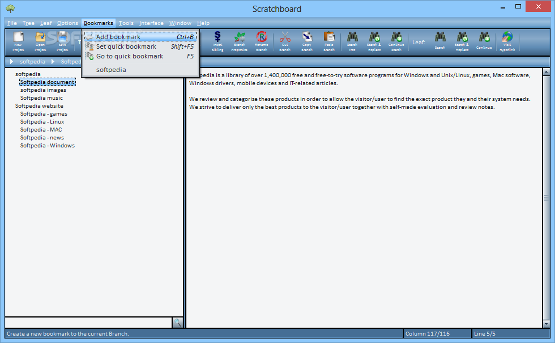Select the Softpedia - Windows branch
This screenshot has width=555, height=343.
click(48, 146)
